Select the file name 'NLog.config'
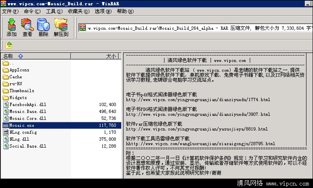Screen dimensions: 313x188 click(x=23, y=132)
